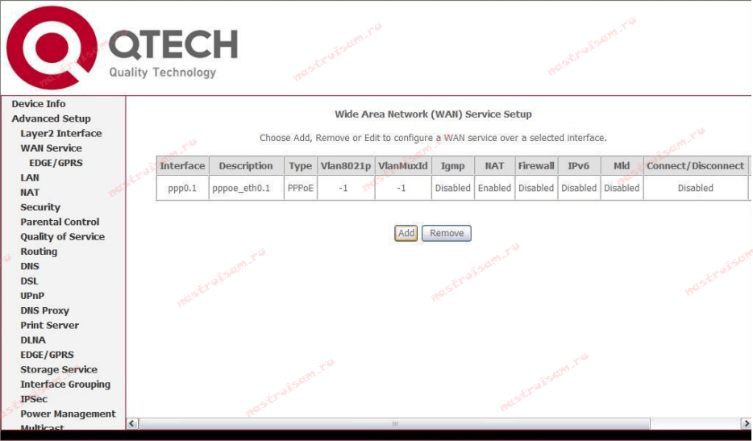Go to LAN settings

click(30, 177)
